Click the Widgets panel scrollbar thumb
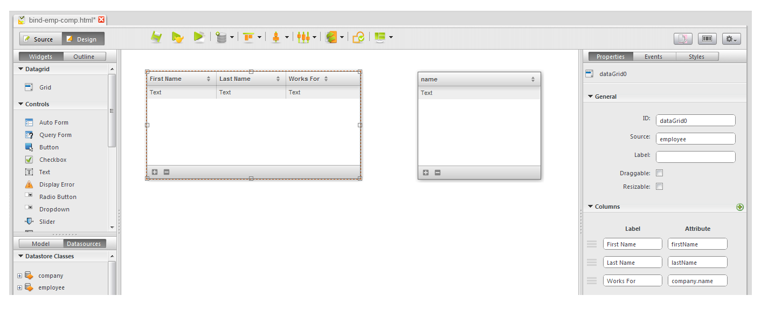The image size is (768, 309). pyautogui.click(x=112, y=111)
